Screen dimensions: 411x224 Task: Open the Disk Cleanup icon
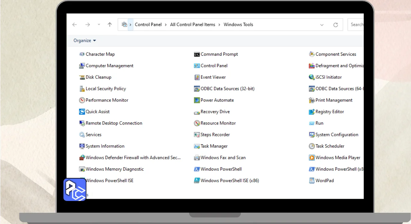[x=82, y=77]
